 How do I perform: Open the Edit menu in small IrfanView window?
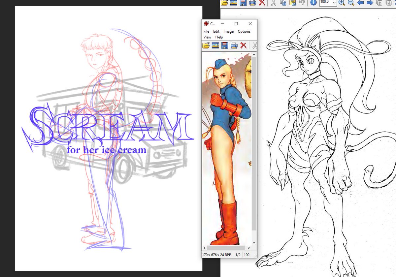coord(216,31)
